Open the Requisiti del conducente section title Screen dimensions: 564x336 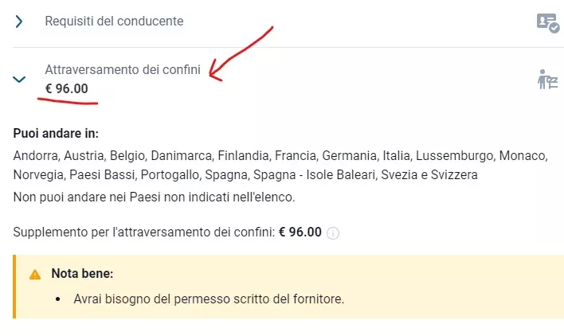click(x=114, y=21)
